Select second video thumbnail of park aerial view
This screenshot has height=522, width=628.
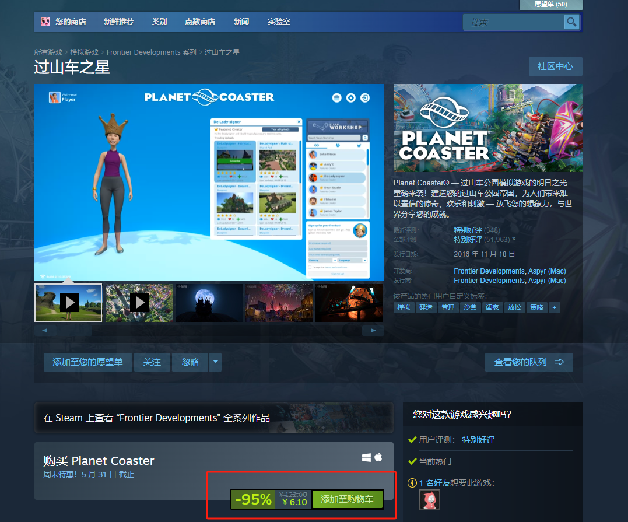(139, 303)
